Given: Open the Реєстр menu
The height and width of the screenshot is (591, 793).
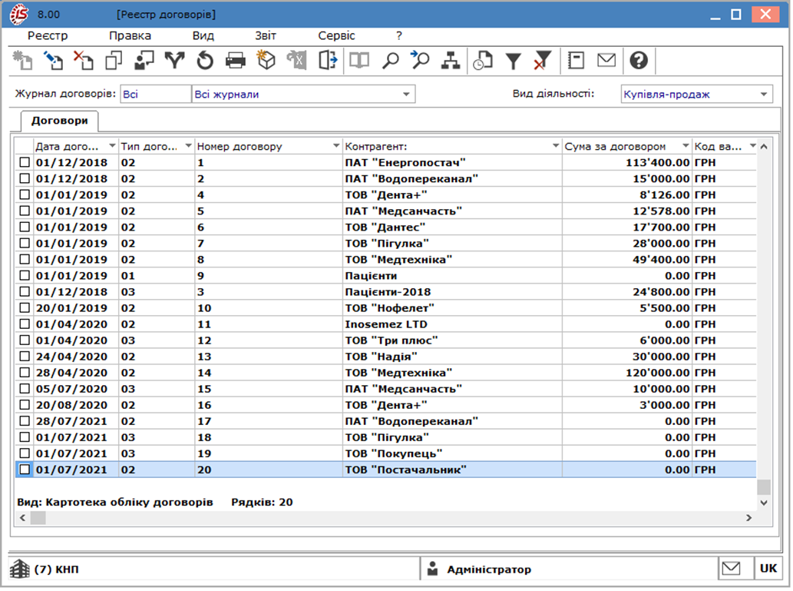Looking at the screenshot, I should click(x=48, y=35).
